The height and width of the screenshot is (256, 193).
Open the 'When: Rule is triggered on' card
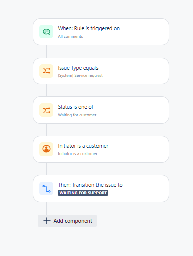click(x=101, y=32)
